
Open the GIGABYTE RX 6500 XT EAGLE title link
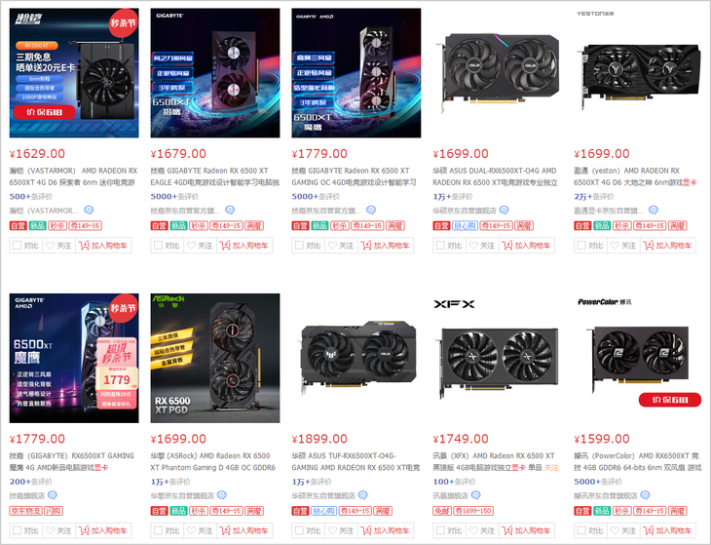click(215, 176)
